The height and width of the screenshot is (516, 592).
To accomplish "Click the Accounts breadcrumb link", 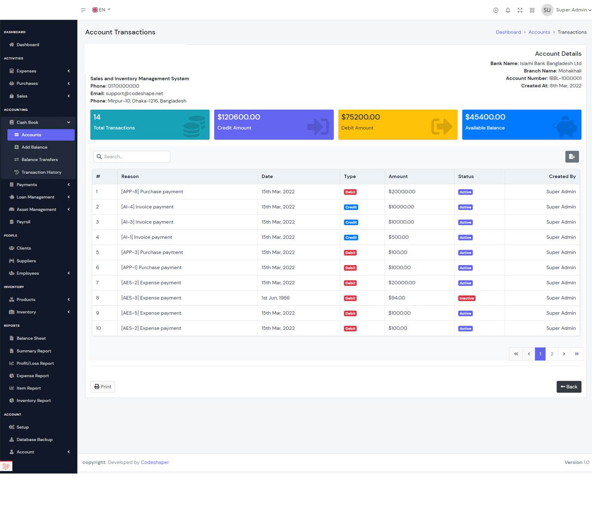I will [x=539, y=32].
